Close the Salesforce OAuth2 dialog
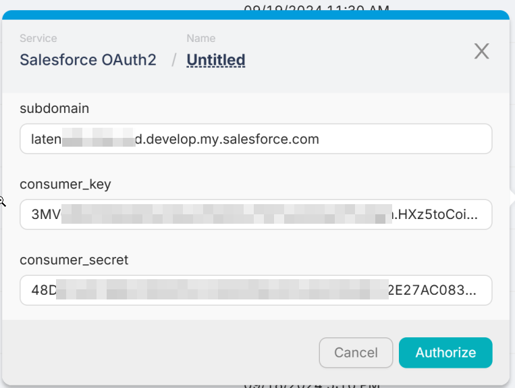Viewport: 515px width, 388px height. click(x=481, y=51)
